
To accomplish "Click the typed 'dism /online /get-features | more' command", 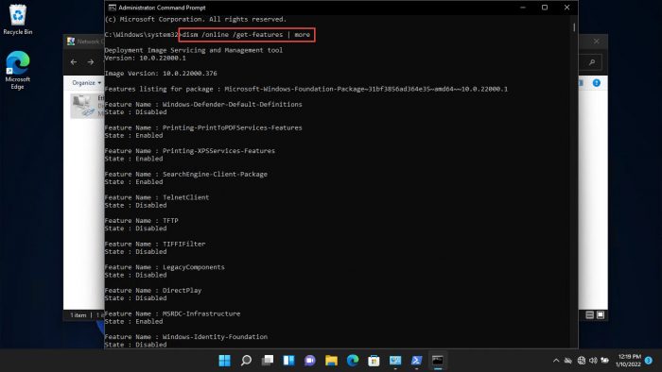I will 246,35.
